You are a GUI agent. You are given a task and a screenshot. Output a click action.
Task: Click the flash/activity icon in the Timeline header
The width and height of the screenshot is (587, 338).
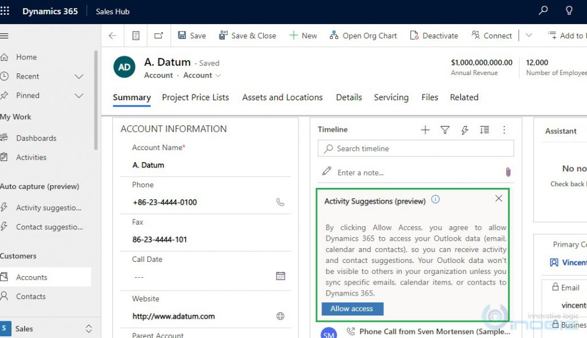[x=465, y=129]
